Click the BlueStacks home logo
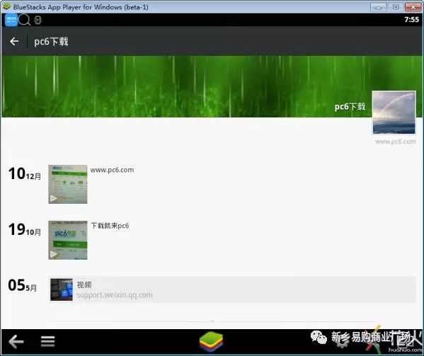Screen dimensions: 424x356 [211, 342]
